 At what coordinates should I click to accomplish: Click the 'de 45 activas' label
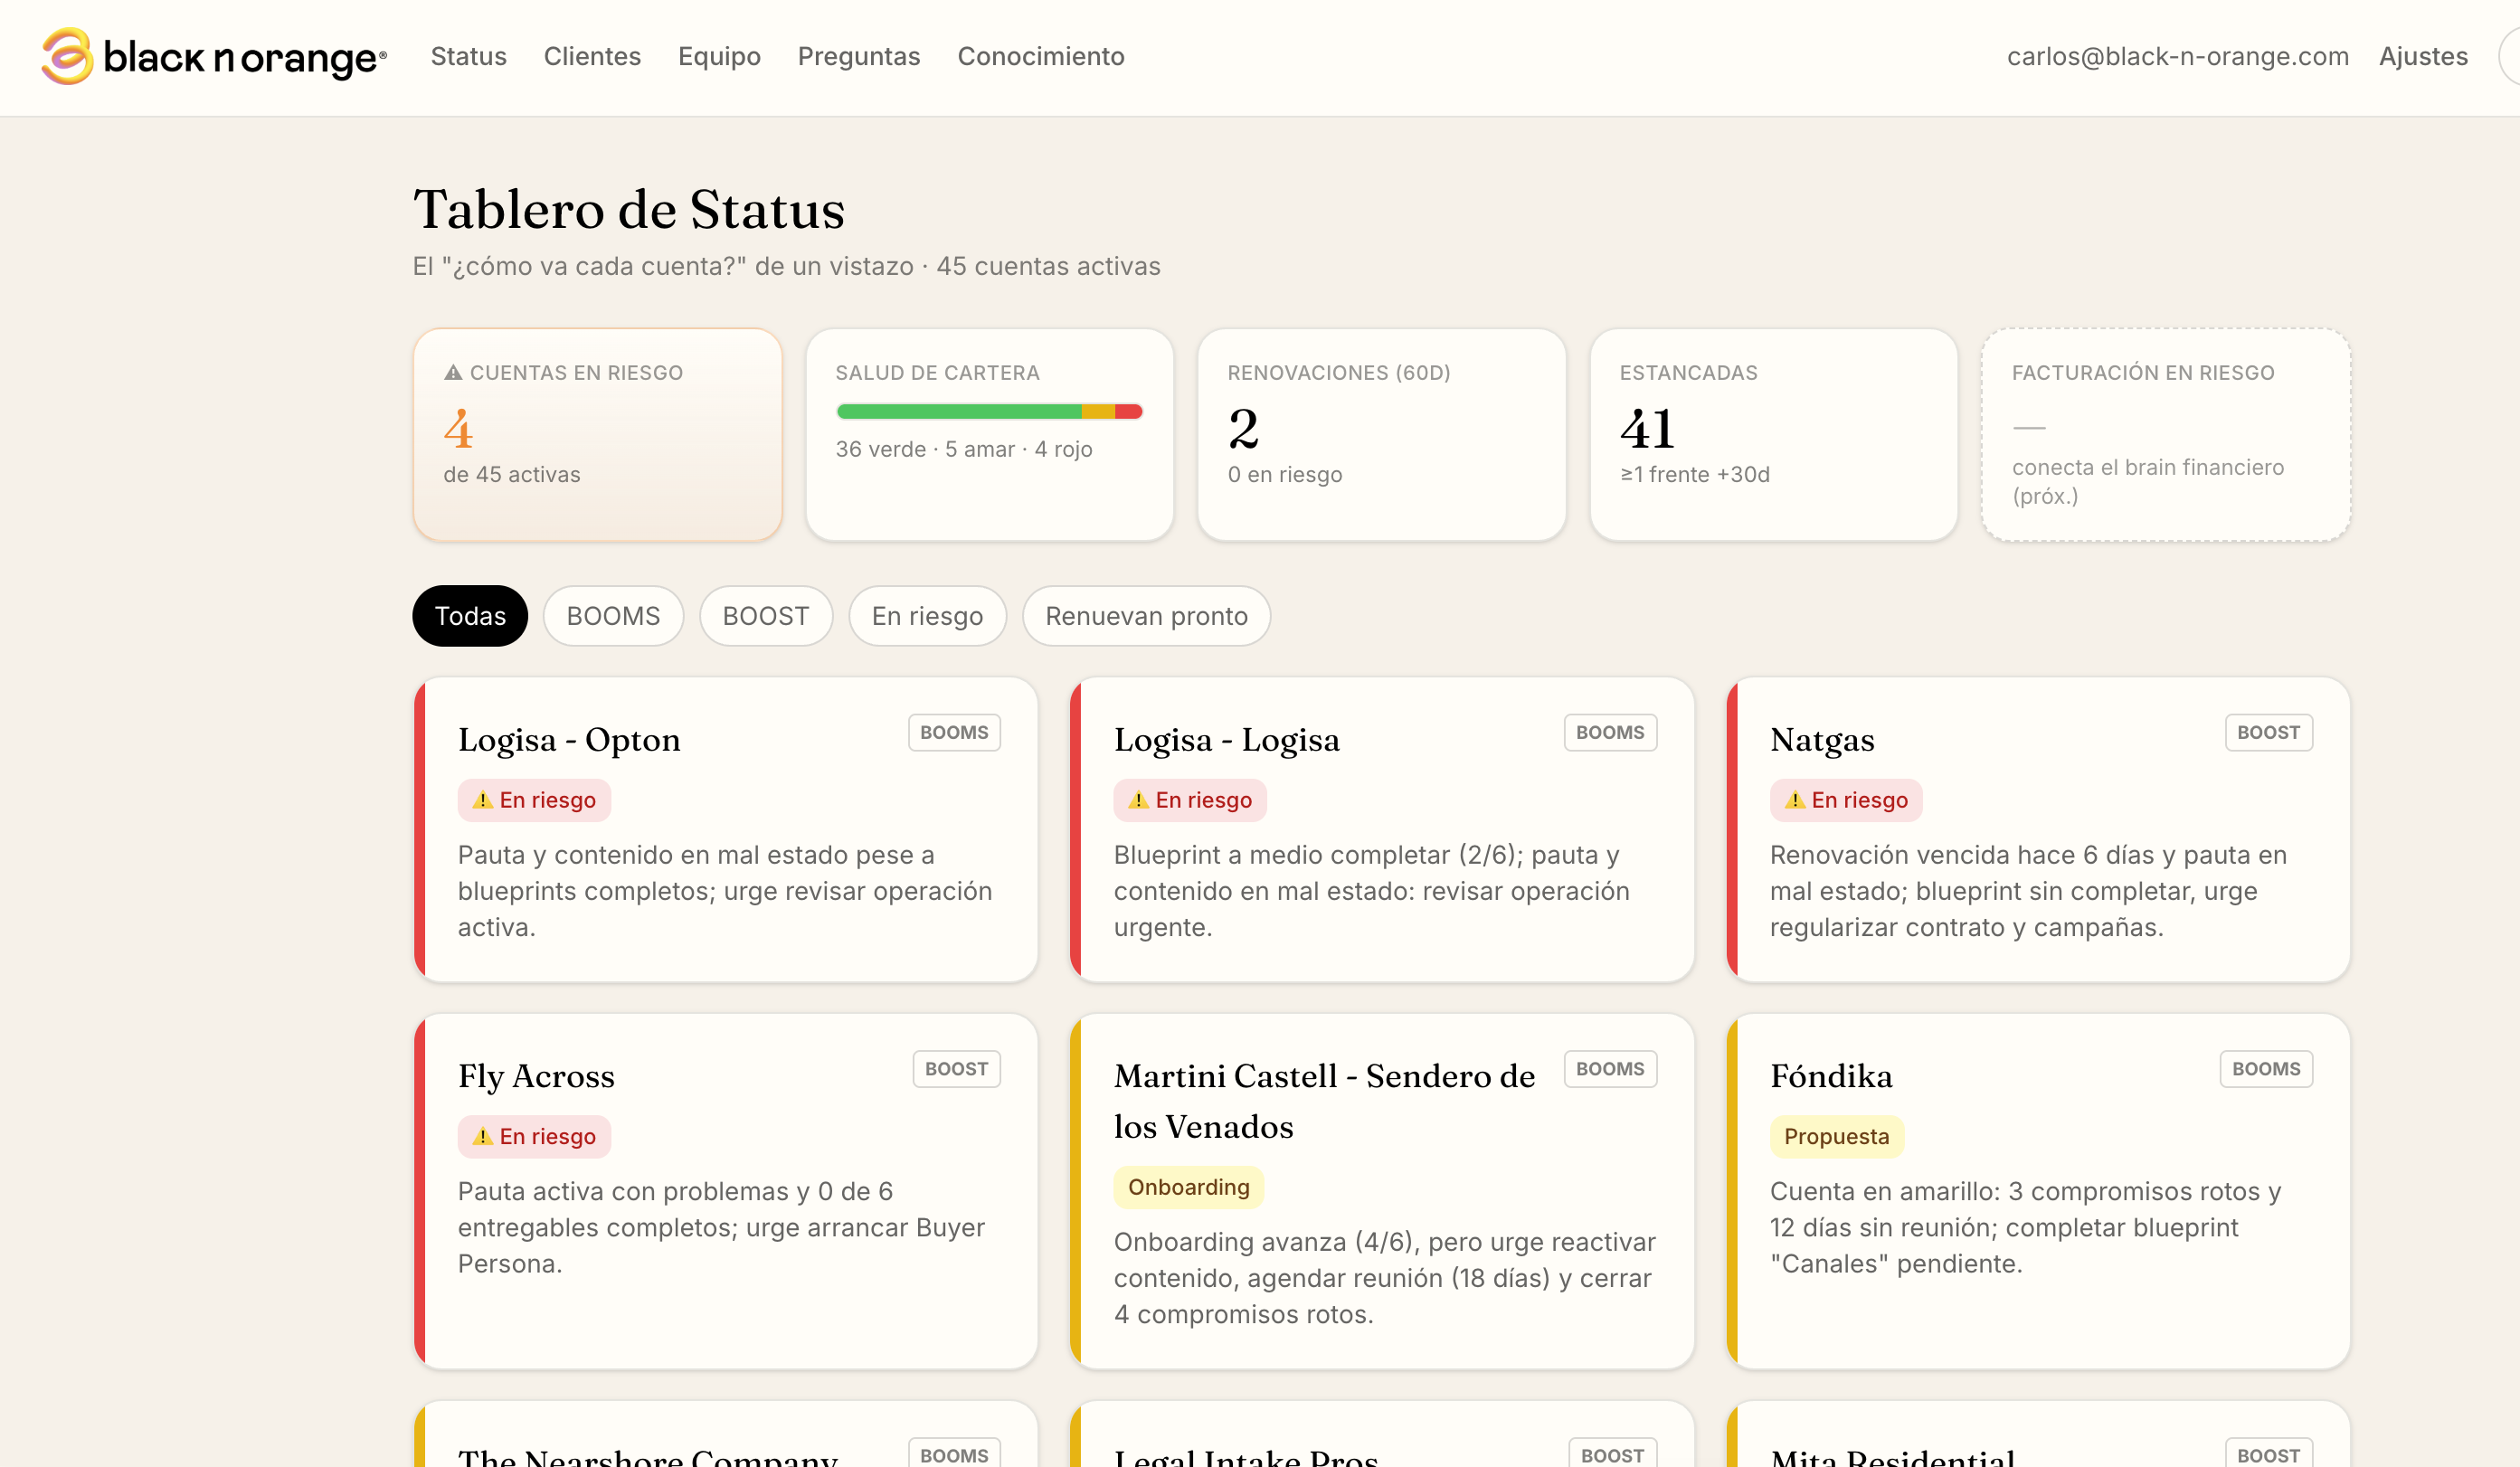point(512,474)
